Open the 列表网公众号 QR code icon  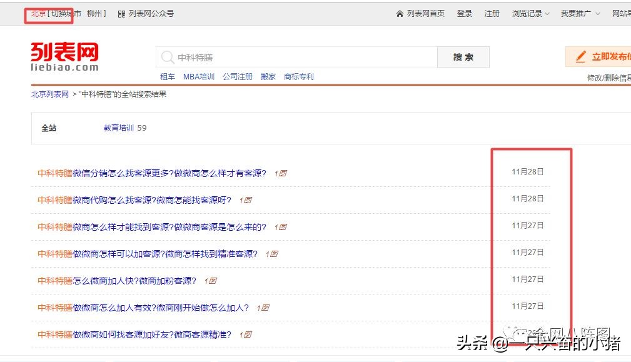pyautogui.click(x=121, y=14)
